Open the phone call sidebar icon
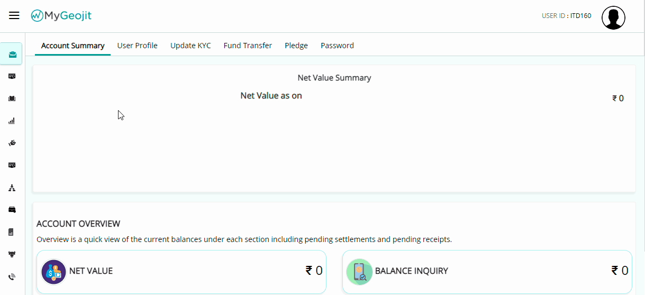The image size is (645, 295). tap(12, 276)
